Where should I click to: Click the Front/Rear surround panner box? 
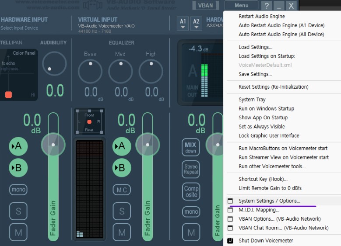(89, 121)
